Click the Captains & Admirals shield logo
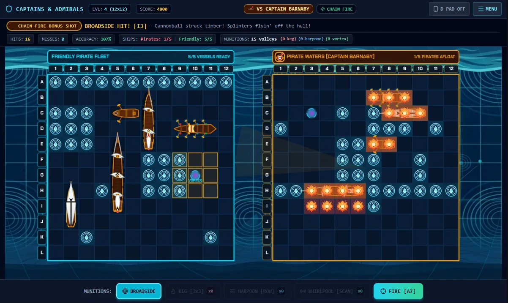 pos(9,9)
